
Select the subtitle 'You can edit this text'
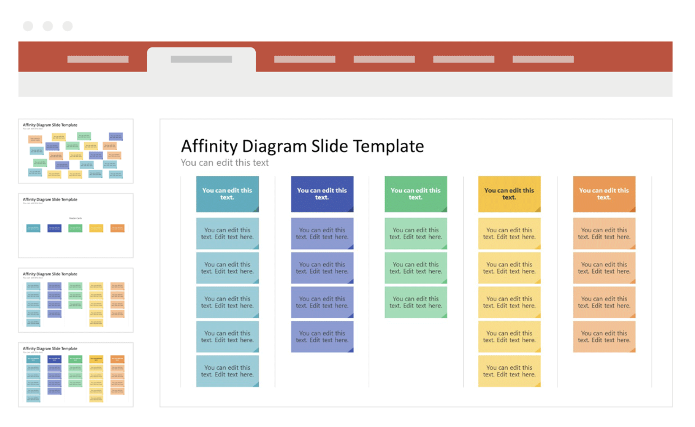click(225, 163)
